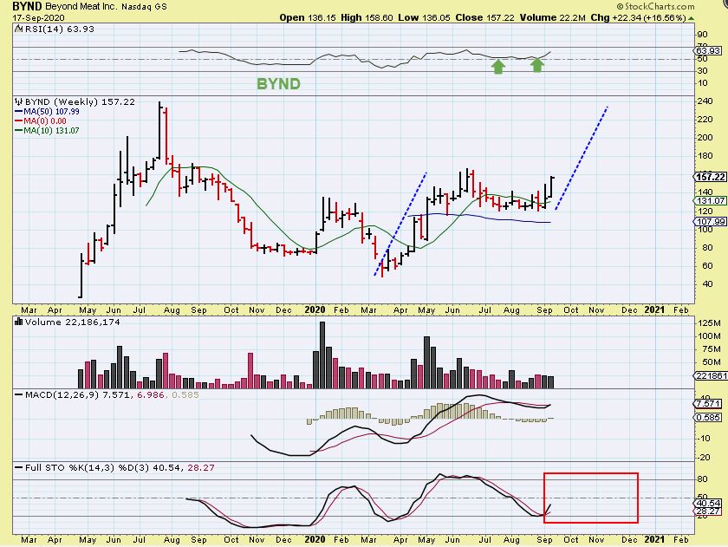Click the 'Volume 22.2M' header value

click(553, 17)
